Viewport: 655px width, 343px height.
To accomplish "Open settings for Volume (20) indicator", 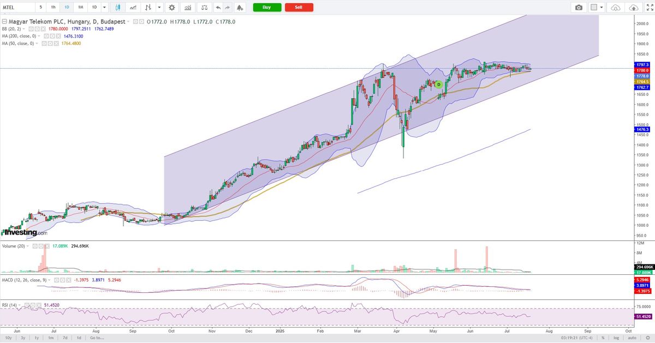I will [x=41, y=246].
